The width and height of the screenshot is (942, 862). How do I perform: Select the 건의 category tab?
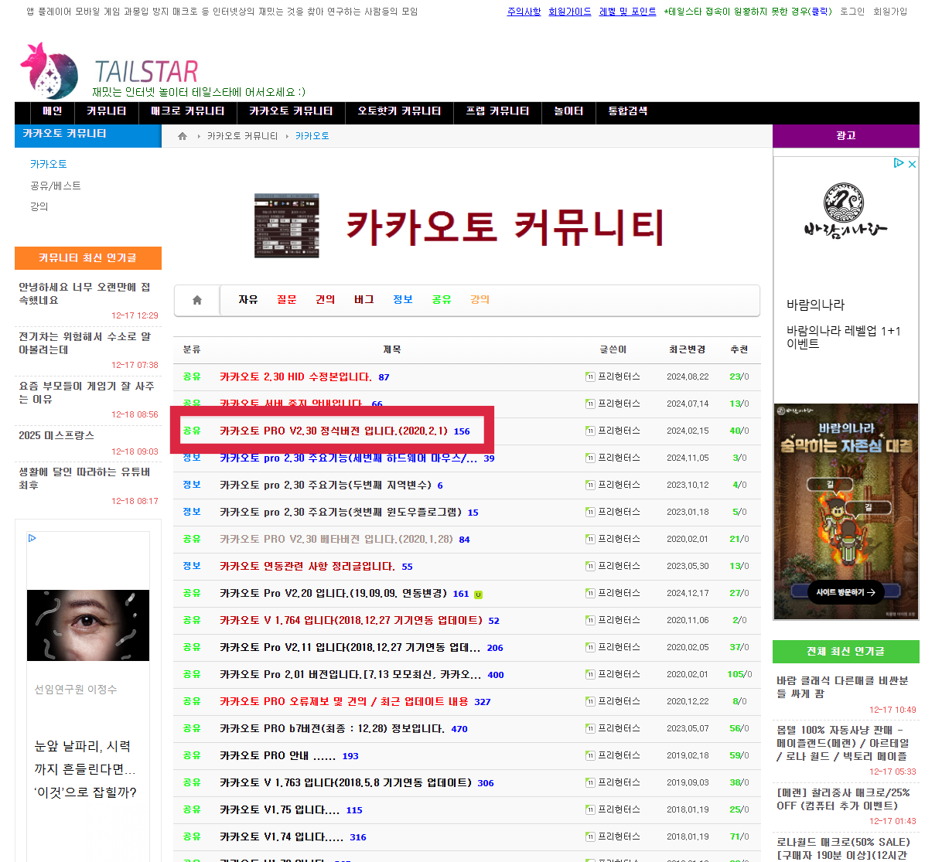pyautogui.click(x=326, y=300)
